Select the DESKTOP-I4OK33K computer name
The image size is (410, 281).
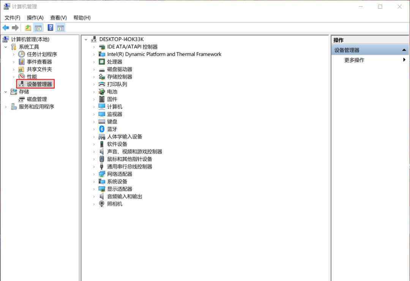click(121, 39)
